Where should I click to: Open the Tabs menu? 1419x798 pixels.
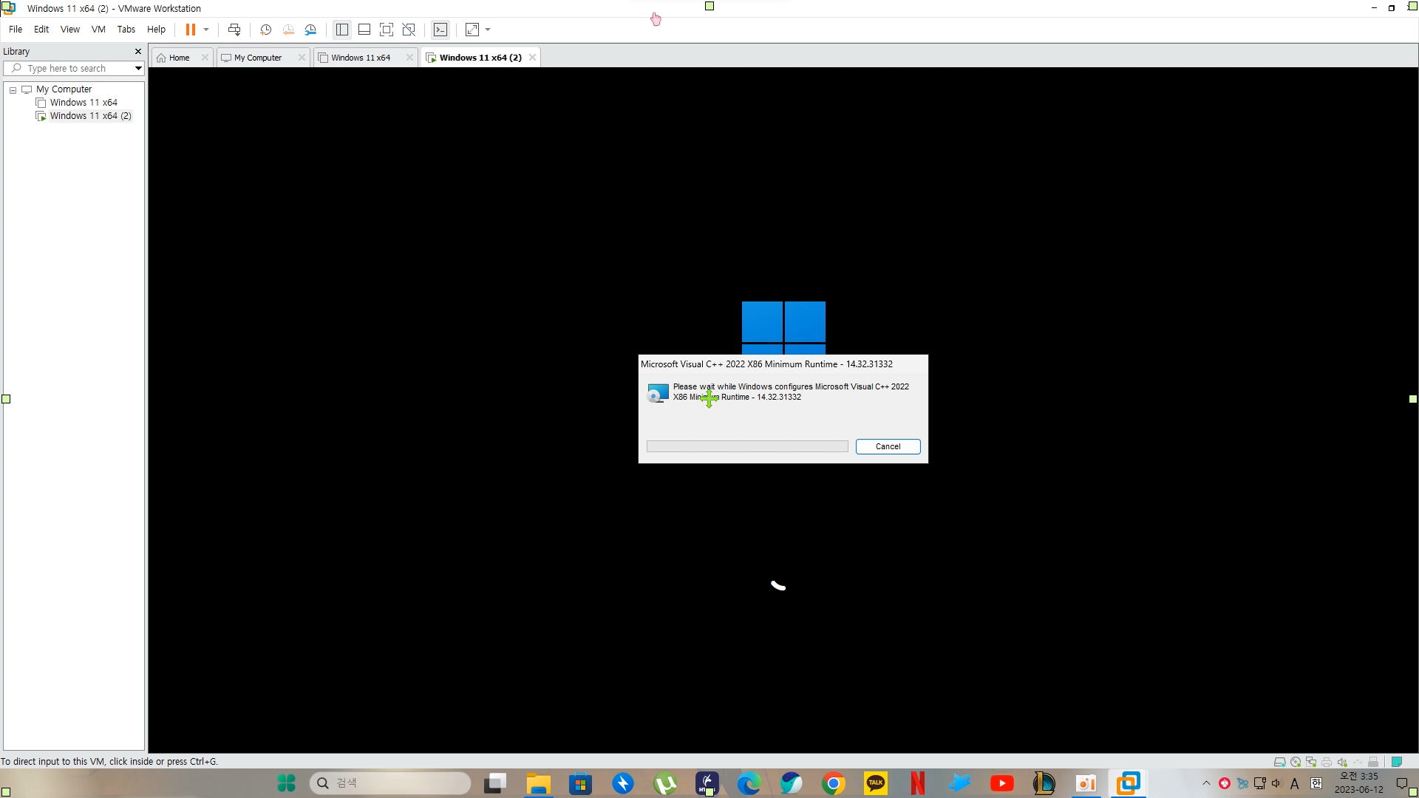click(x=126, y=30)
